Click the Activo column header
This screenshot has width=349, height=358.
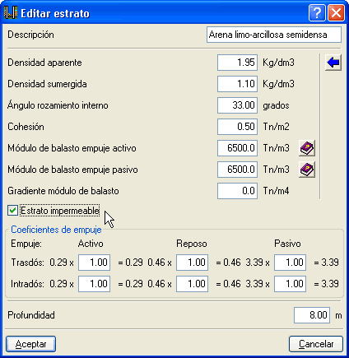pos(91,244)
